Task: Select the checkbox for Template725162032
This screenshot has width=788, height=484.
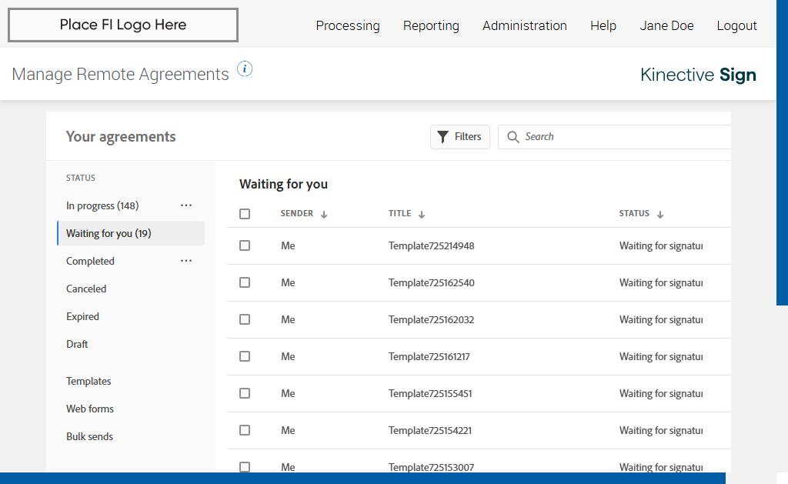Action: pos(245,319)
